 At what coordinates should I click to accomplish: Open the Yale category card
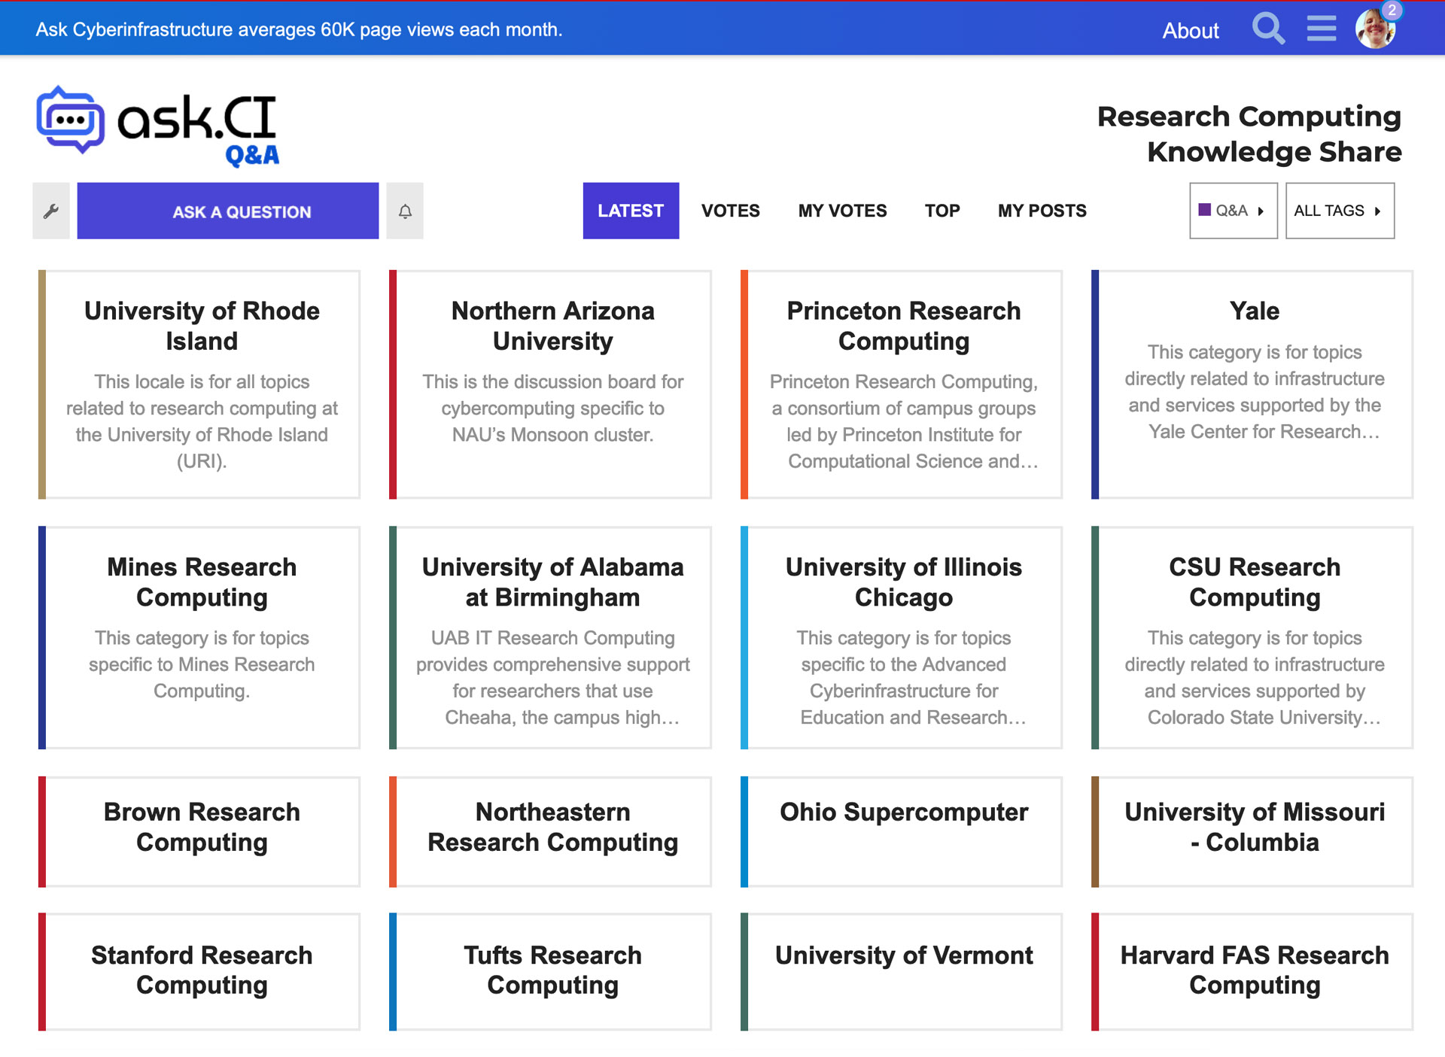(x=1254, y=311)
